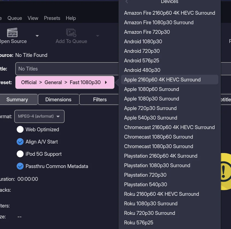Image resolution: width=231 pixels, height=229 pixels.
Task: Click the No Titles title field
Action: [x=67, y=69]
